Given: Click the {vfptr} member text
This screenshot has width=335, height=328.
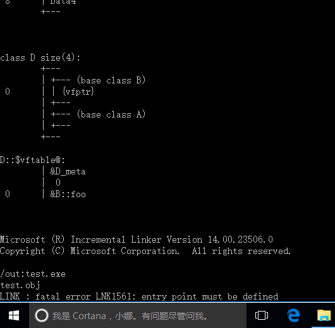Looking at the screenshot, I should pyautogui.click(x=78, y=92).
